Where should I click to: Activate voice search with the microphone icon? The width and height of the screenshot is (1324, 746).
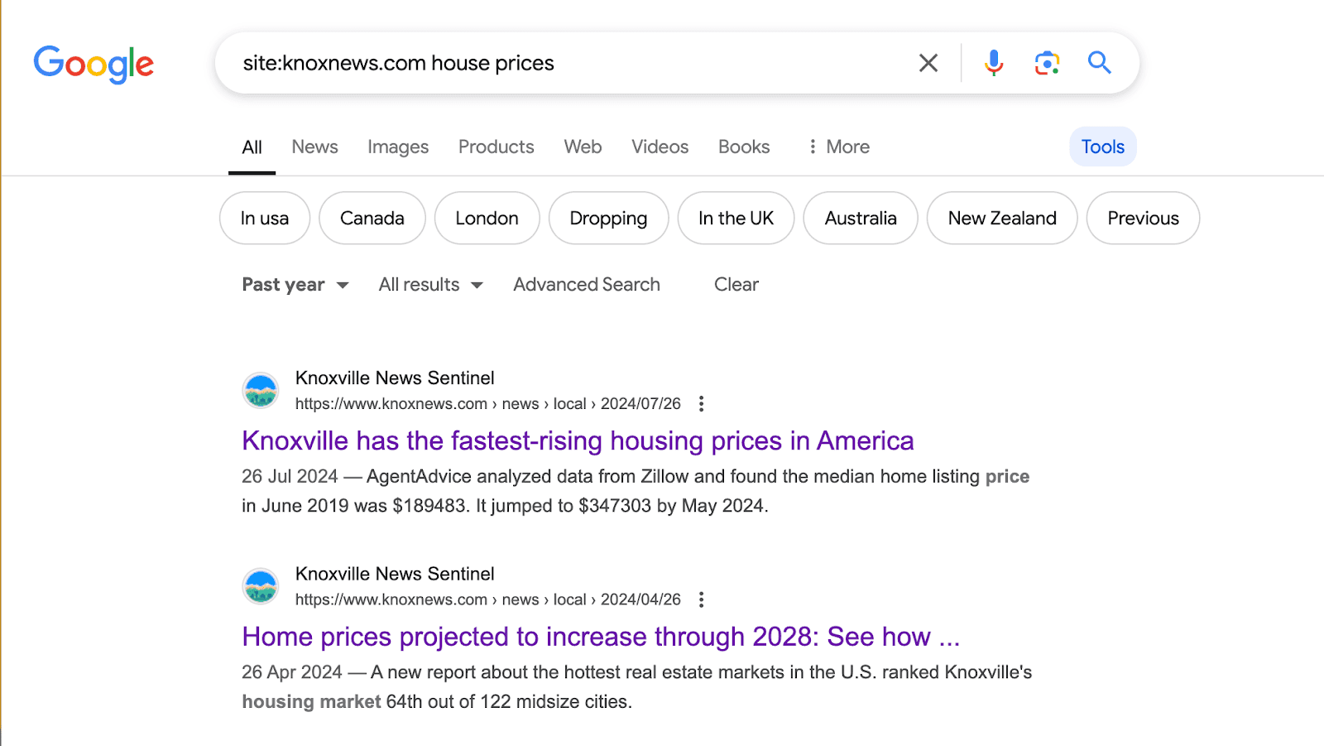point(992,62)
